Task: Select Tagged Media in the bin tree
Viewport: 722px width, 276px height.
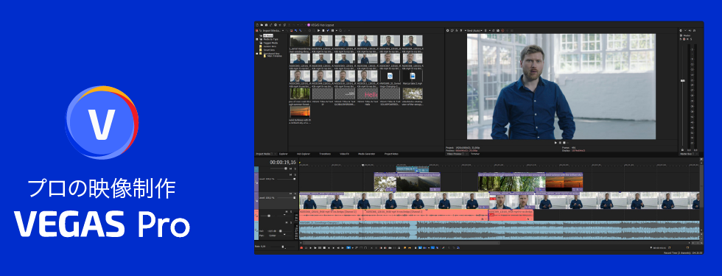Action: point(271,43)
